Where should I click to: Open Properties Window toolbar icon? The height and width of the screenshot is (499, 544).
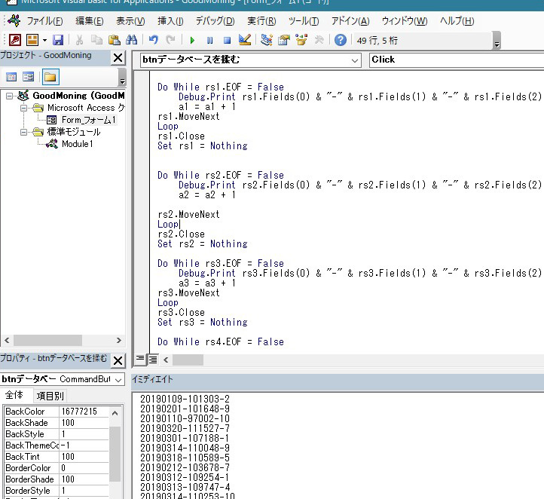click(x=284, y=40)
